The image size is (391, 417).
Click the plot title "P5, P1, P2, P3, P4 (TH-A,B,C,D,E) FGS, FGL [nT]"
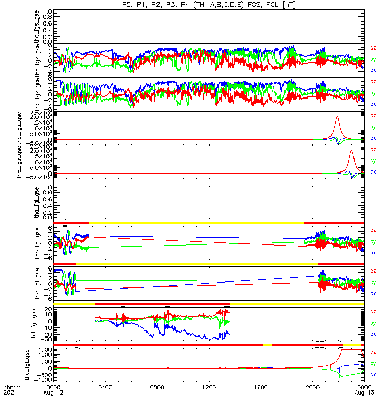coord(209,5)
